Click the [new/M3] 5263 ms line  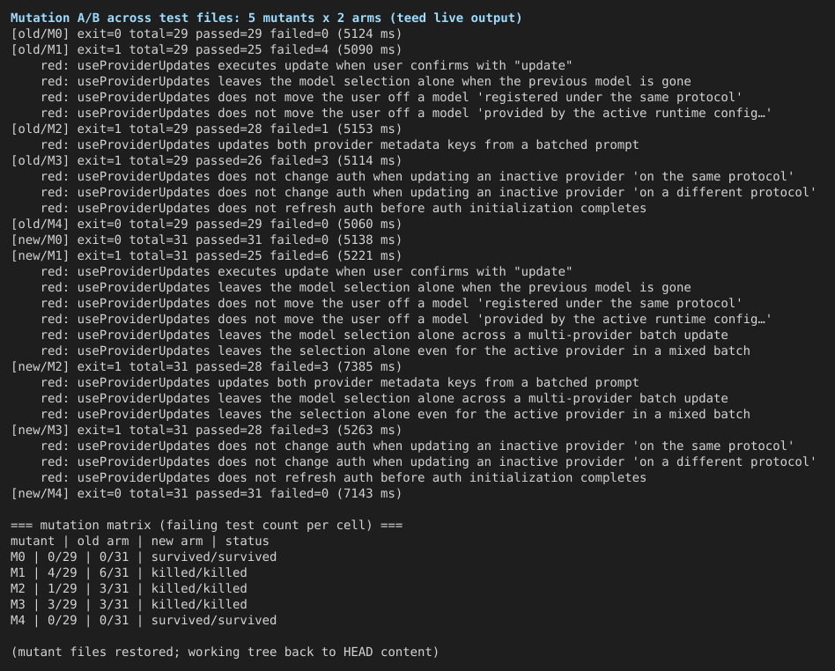[x=206, y=431]
